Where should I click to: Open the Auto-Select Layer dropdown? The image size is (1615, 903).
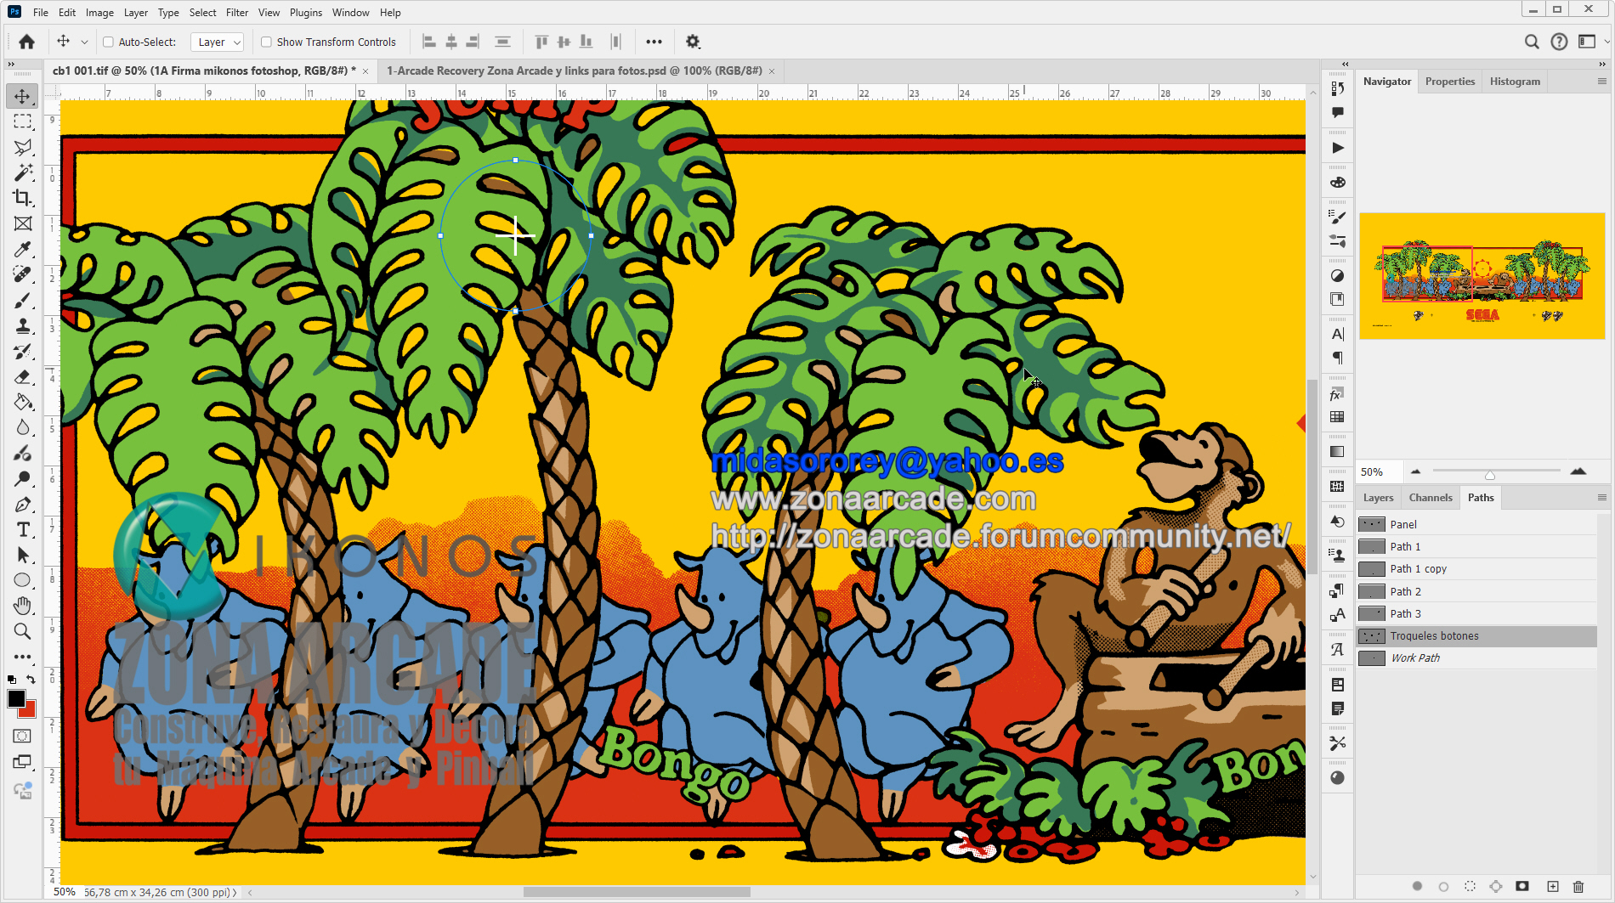tap(218, 42)
